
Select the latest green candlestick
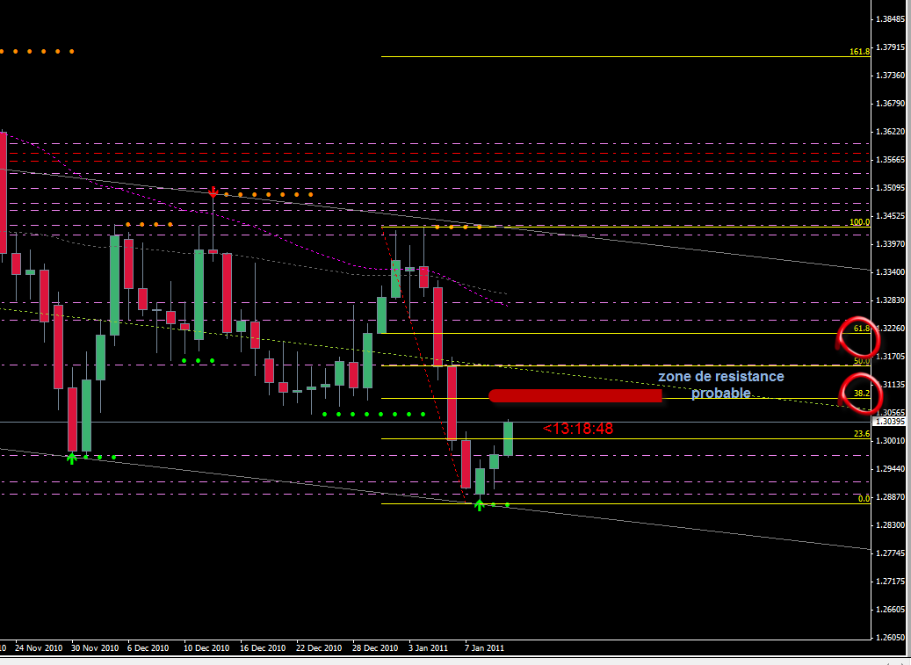[x=508, y=438]
